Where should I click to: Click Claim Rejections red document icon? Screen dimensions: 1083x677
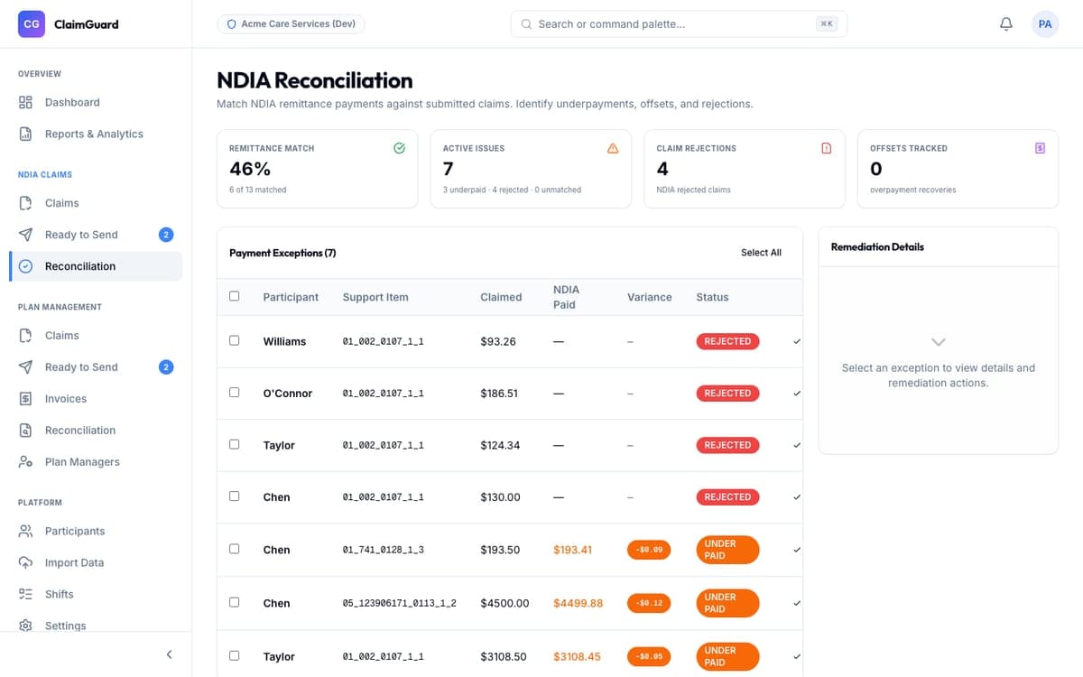827,148
